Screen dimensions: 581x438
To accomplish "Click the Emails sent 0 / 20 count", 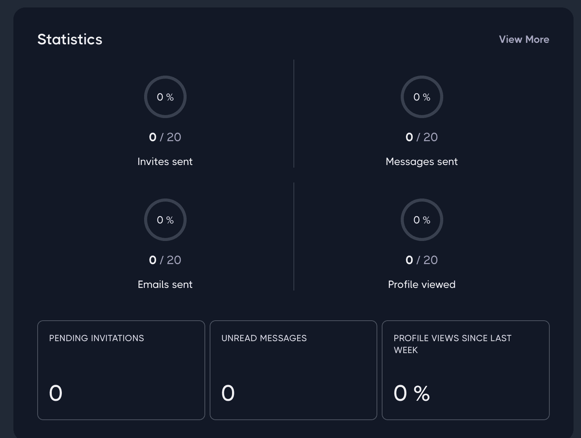I will [165, 260].
